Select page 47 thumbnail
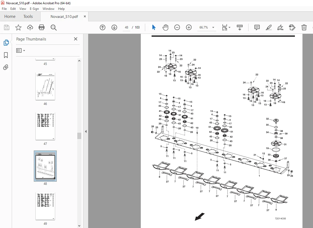 pos(45,126)
